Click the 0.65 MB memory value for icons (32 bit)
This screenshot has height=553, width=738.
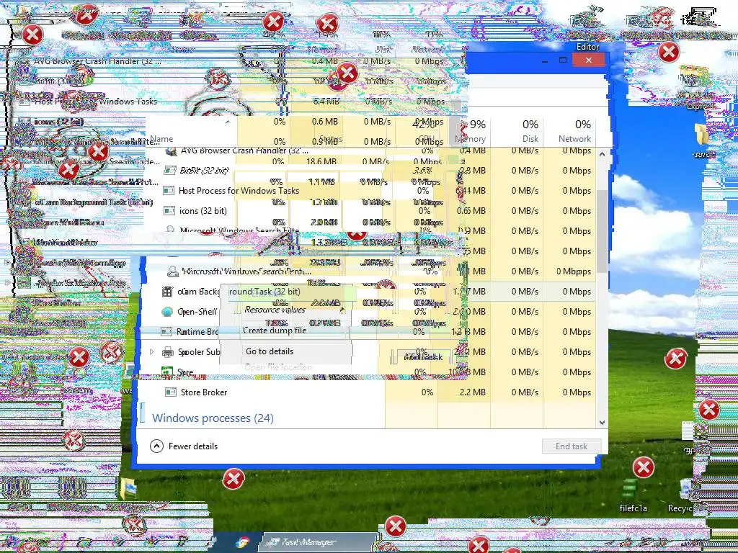point(471,211)
